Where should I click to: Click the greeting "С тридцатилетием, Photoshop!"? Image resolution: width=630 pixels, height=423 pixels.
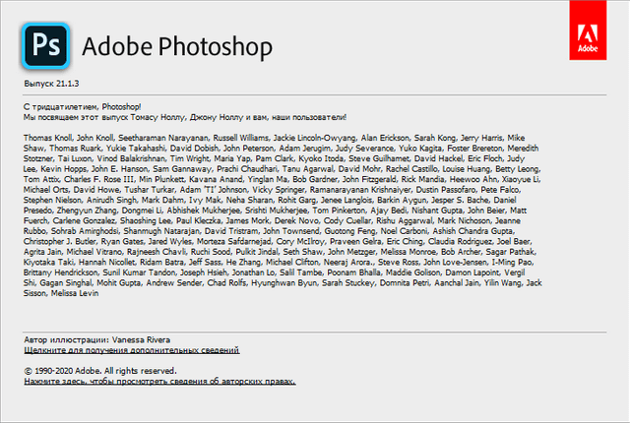(83, 105)
